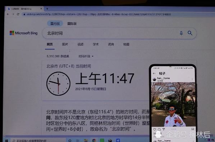Click the Microsoft Bing logo
The height and width of the screenshot is (142, 215).
(23, 33)
